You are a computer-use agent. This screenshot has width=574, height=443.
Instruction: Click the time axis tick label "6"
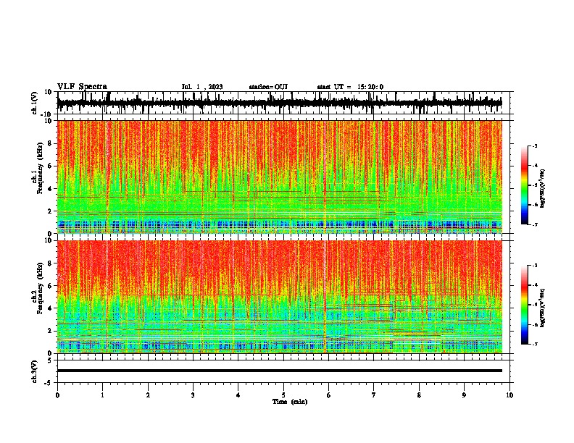[329, 395]
